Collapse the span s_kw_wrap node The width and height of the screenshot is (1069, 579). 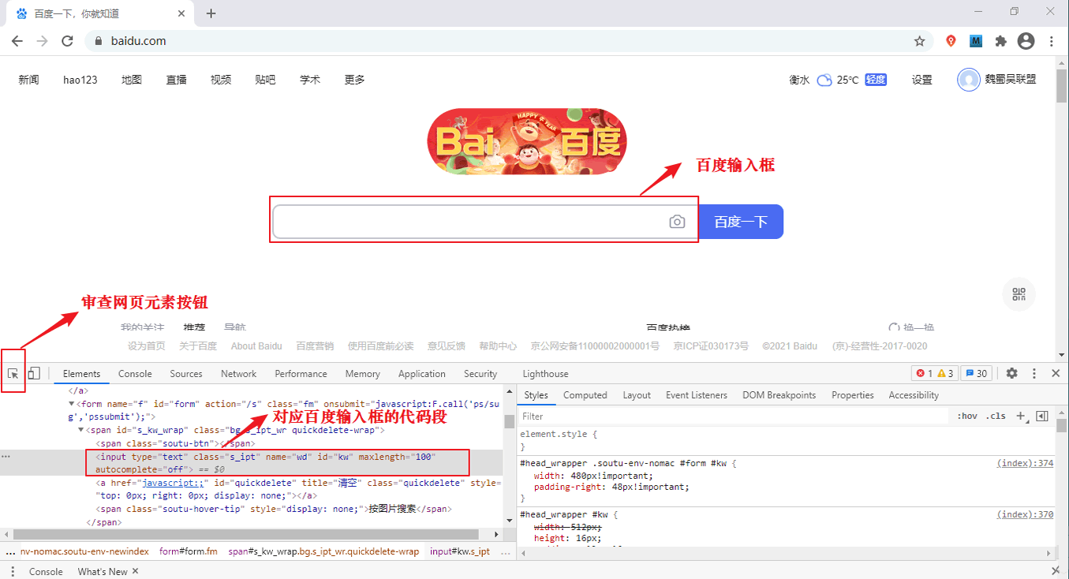pyautogui.click(x=81, y=430)
